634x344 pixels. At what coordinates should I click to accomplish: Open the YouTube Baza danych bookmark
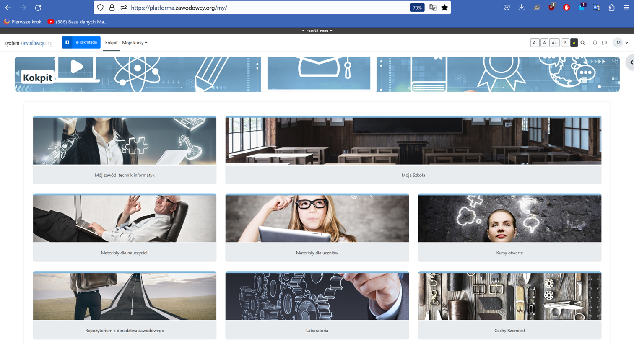[x=78, y=22]
